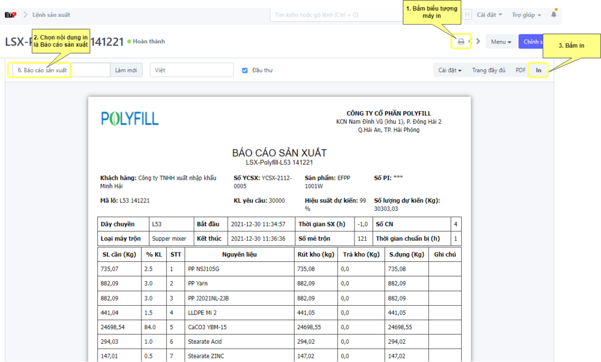Click the PDF button
Viewport: 601px width, 362px height.
520,70
